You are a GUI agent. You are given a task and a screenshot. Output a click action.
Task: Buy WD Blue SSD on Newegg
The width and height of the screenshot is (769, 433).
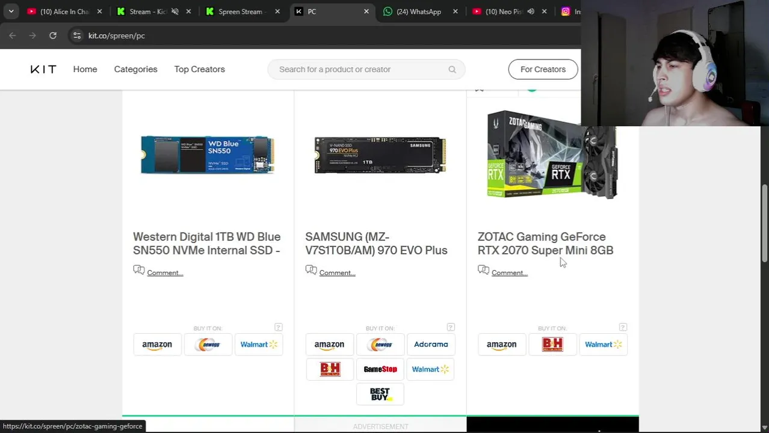pos(208,345)
